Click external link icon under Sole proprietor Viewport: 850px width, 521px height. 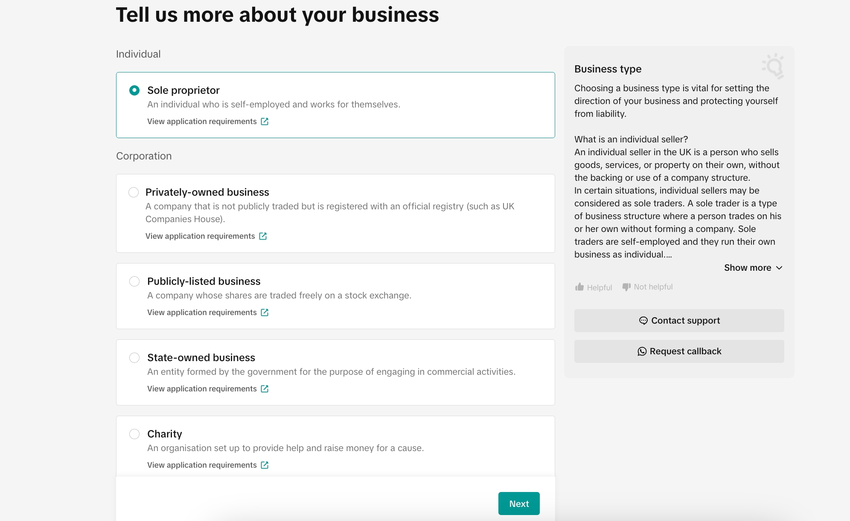tap(265, 122)
